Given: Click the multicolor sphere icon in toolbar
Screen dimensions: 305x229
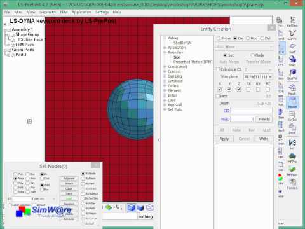Looking at the screenshot, I should 280,177.
